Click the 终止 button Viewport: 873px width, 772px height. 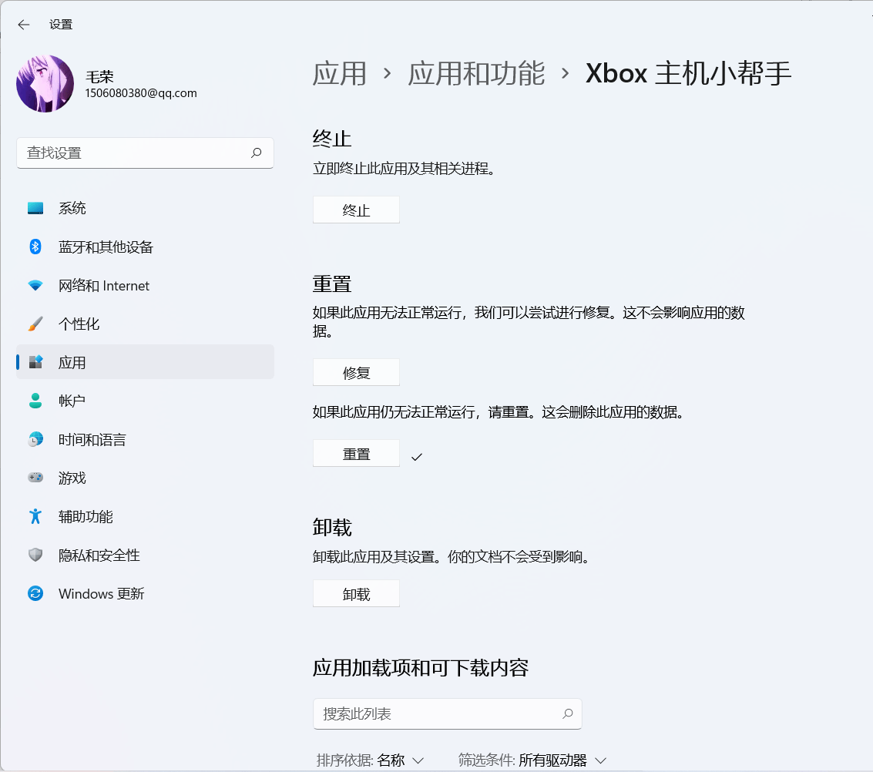coord(356,210)
